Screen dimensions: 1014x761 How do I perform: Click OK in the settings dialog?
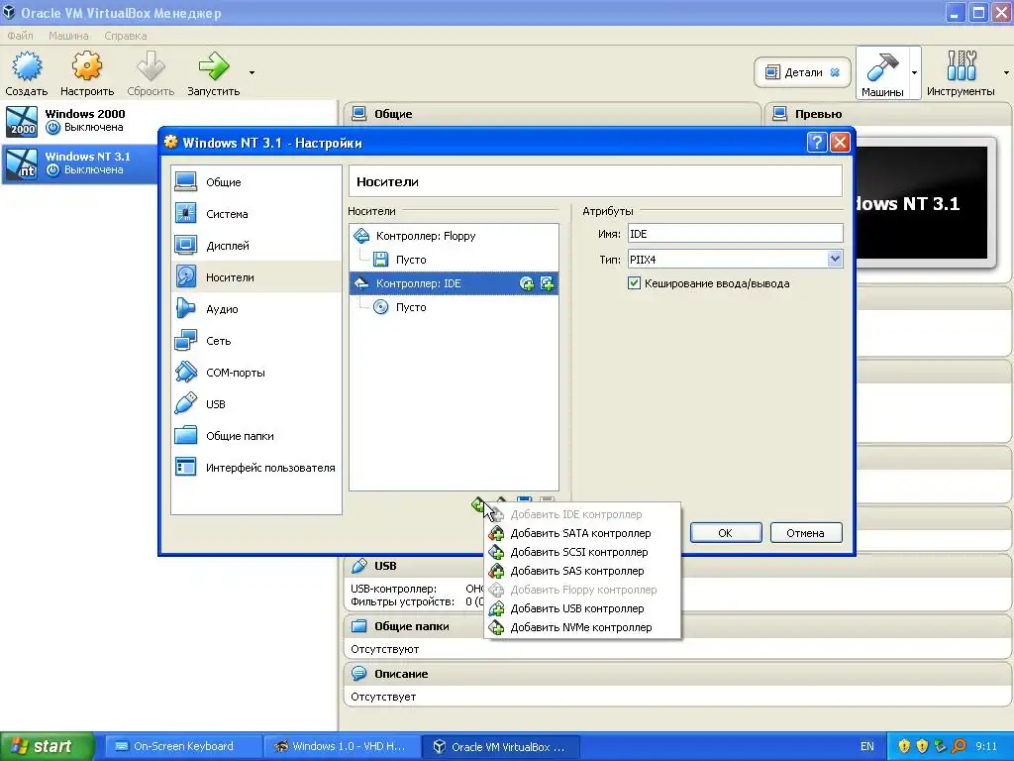tap(726, 532)
